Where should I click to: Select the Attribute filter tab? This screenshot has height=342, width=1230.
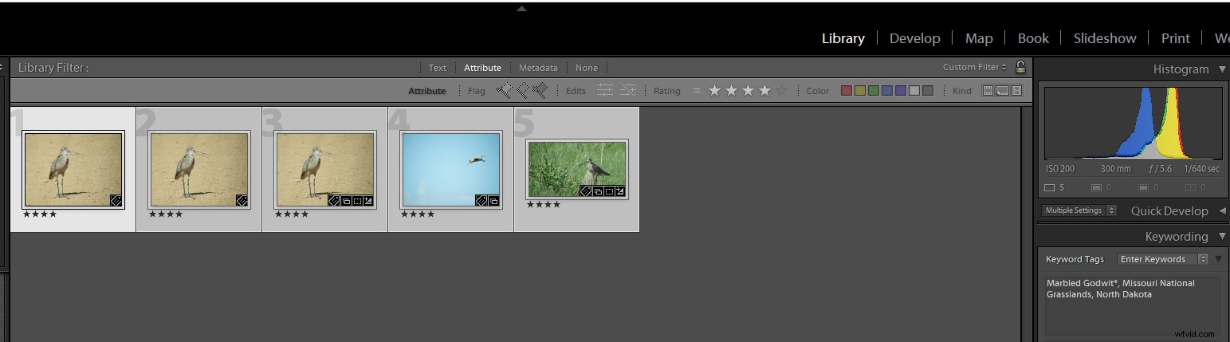(483, 68)
